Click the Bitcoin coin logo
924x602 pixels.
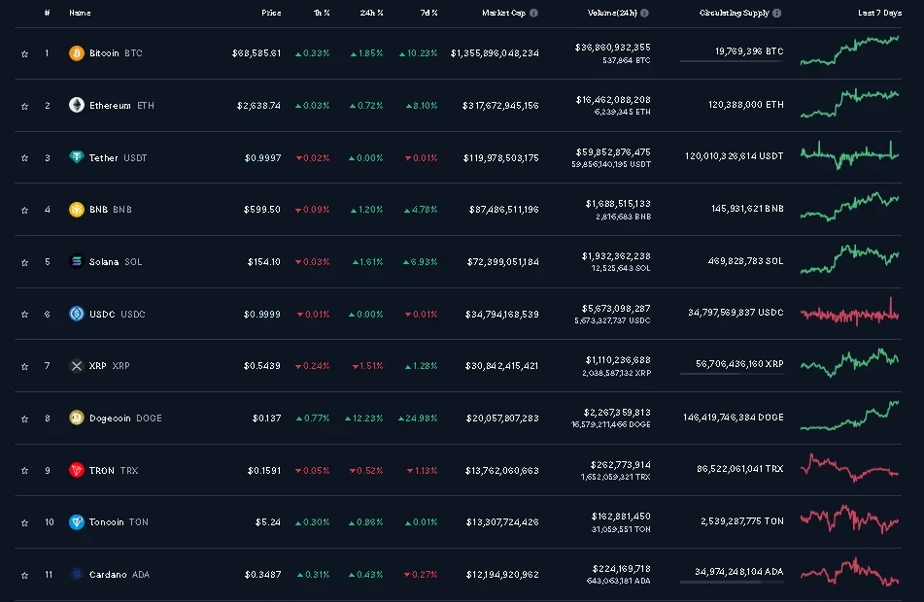77,53
